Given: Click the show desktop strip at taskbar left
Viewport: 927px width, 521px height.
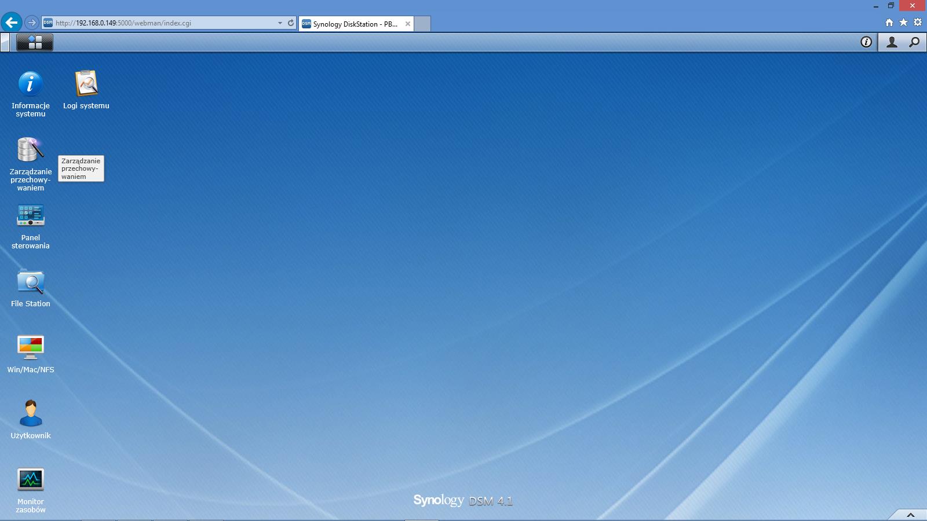Looking at the screenshot, I should 5,42.
